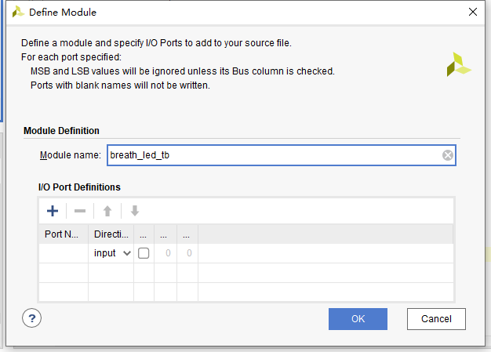Cancel the Define Module dialog
The image size is (491, 352).
[x=436, y=319]
